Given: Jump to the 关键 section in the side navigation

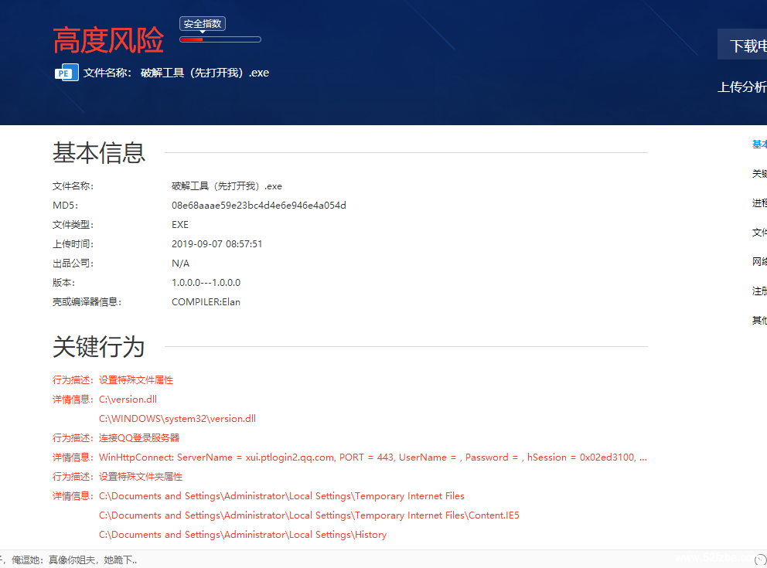Looking at the screenshot, I should coord(759,174).
